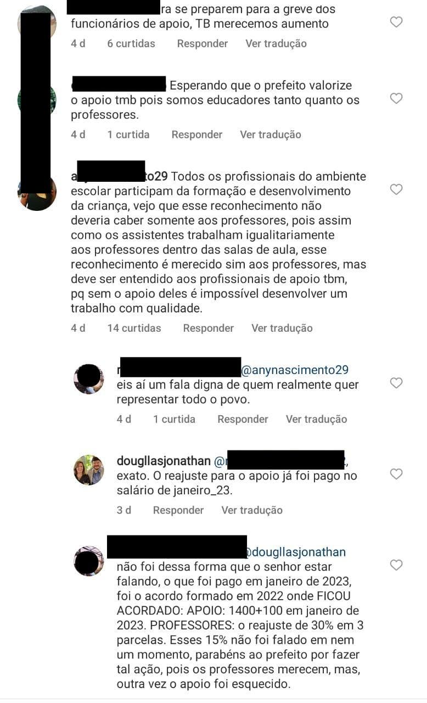Open dougllasjonathan username profile
427x703 pixels.
point(163,461)
